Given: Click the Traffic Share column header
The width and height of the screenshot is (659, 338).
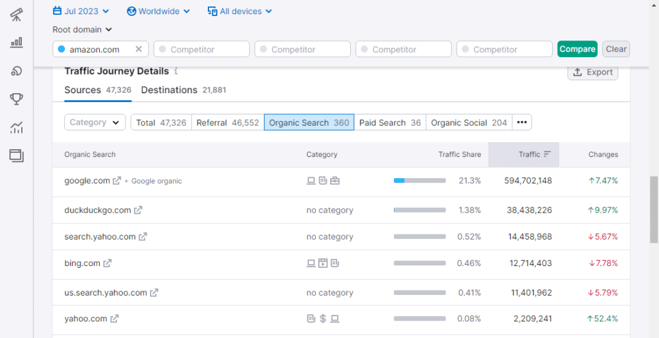Looking at the screenshot, I should click(x=459, y=154).
